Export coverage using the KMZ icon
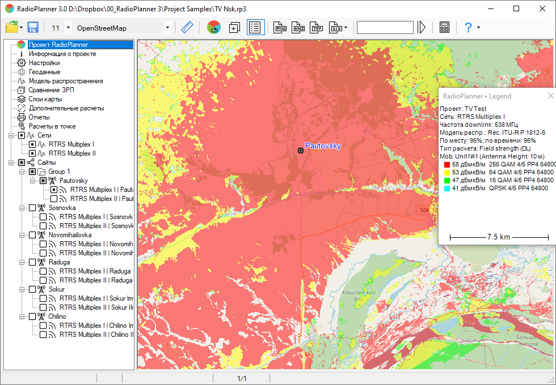This screenshot has width=556, height=385. (x=298, y=27)
